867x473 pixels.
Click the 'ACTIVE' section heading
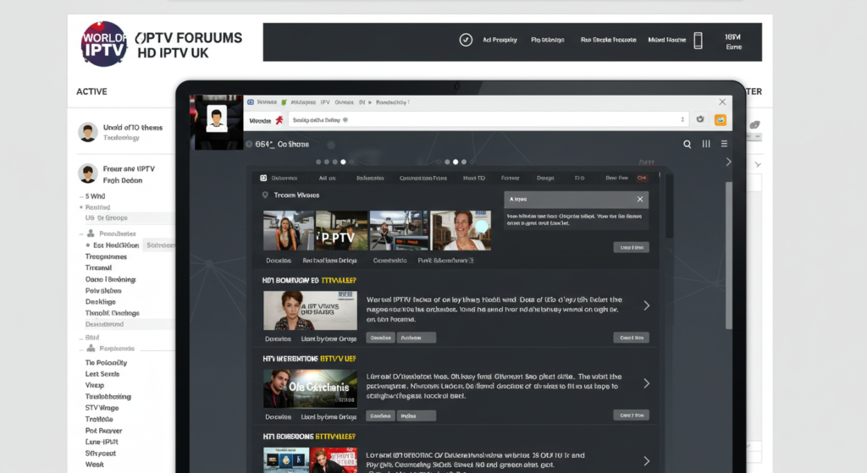tap(91, 91)
